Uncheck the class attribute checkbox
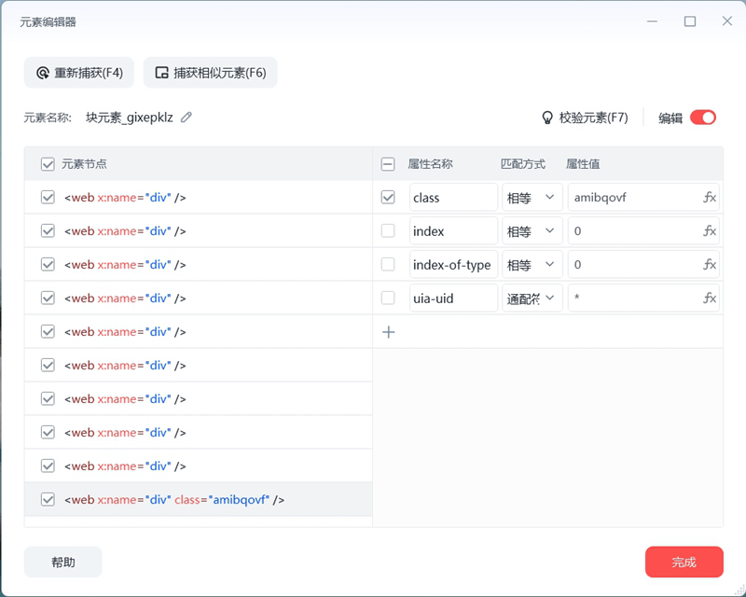 (388, 197)
